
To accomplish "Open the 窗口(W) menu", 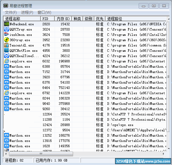I will click(x=44, y=12).
